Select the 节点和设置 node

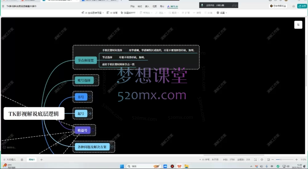point(86,60)
